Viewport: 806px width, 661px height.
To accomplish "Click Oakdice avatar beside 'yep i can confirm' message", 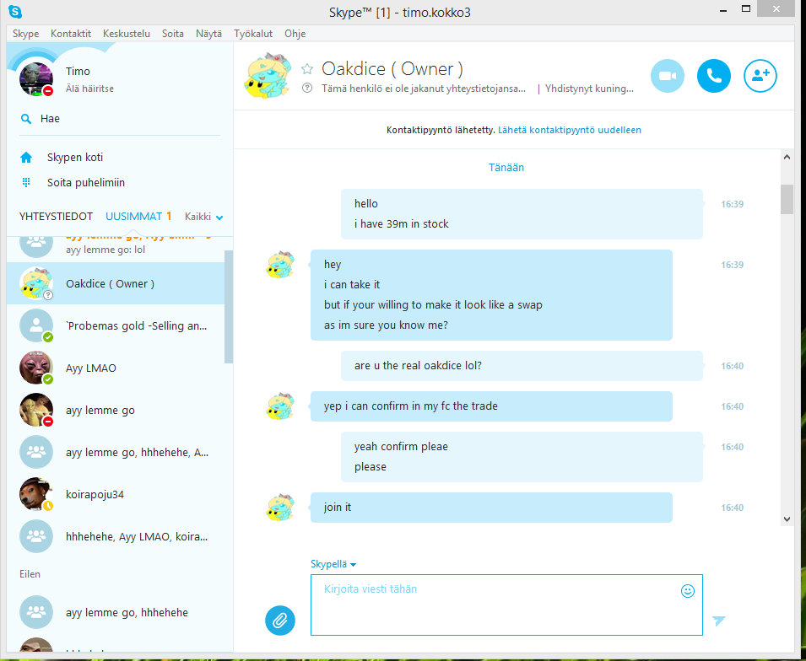I will (280, 406).
